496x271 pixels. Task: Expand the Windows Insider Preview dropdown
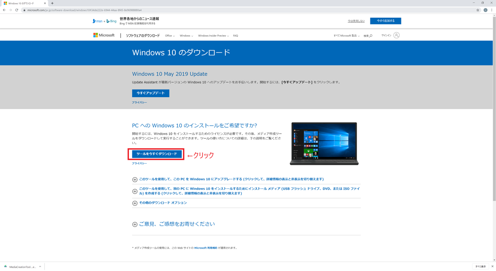click(x=214, y=36)
